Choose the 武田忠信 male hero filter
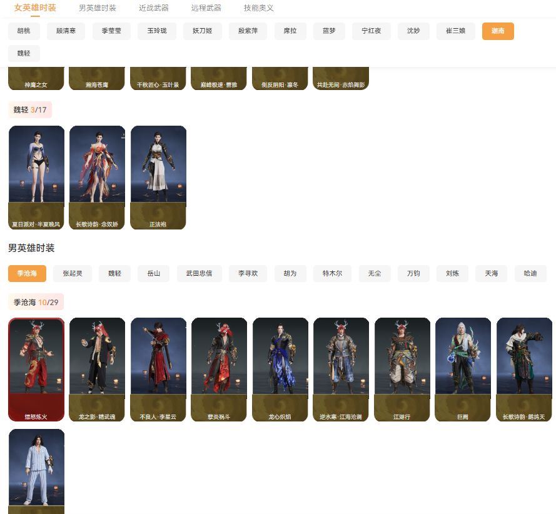 pos(199,273)
